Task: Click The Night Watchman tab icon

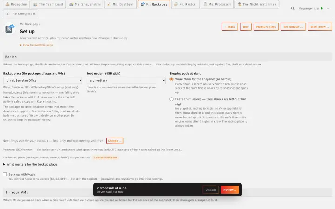Action: (240, 4)
